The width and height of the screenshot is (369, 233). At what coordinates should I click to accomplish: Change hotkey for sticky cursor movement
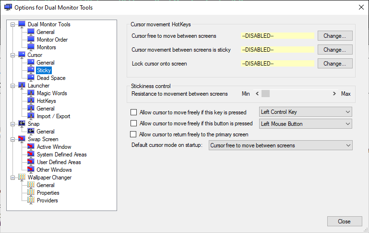point(335,49)
